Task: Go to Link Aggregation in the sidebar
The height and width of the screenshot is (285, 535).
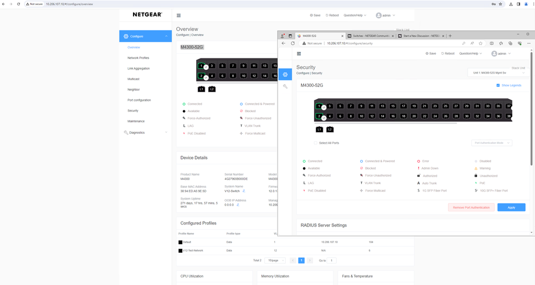Action: pyautogui.click(x=138, y=69)
